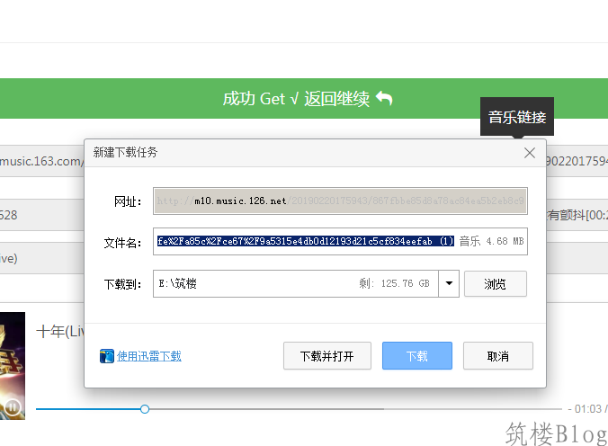
Task: Click the playback progress slider handle
Action: point(145,409)
